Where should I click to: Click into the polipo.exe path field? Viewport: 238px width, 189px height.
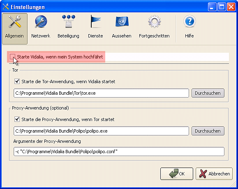coord(101,131)
